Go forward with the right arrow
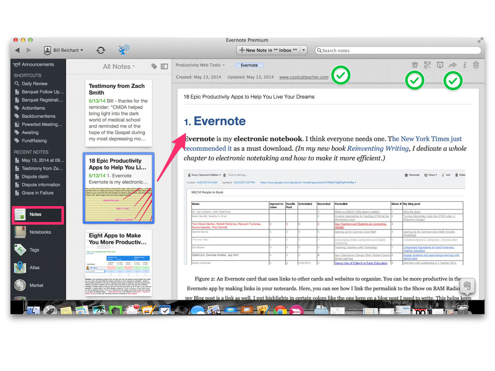495x371 pixels. [29, 50]
